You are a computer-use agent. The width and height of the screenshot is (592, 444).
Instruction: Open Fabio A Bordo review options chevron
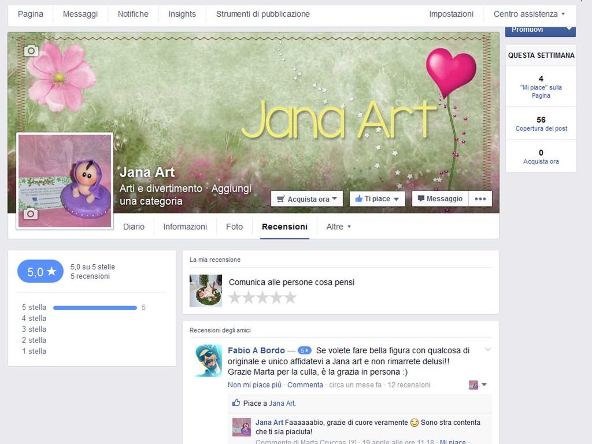488,350
